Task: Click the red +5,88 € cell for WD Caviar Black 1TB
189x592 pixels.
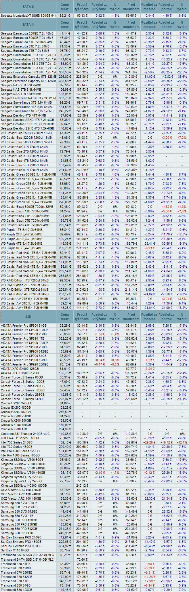Action: [167, 211]
